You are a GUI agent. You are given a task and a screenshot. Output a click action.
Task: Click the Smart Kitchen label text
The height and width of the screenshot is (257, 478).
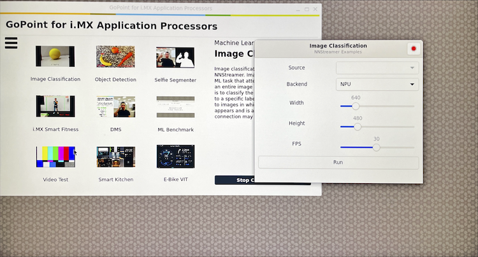coord(116,179)
